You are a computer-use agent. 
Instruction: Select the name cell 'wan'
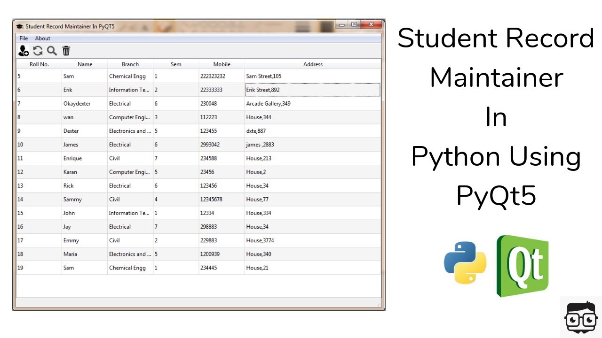pos(85,117)
